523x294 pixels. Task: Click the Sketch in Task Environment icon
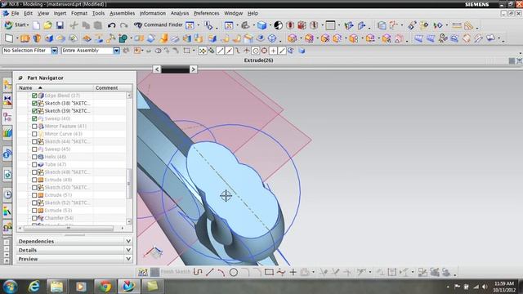coord(143,272)
